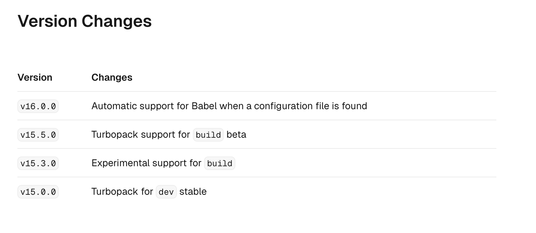Click the word stable in the last row
The height and width of the screenshot is (233, 536).
[193, 192]
